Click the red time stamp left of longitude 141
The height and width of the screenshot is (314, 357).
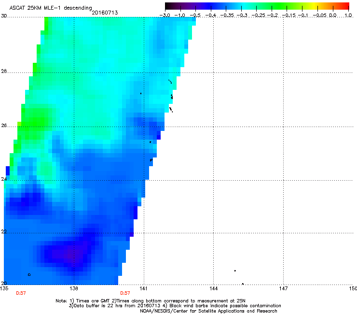click(125, 293)
